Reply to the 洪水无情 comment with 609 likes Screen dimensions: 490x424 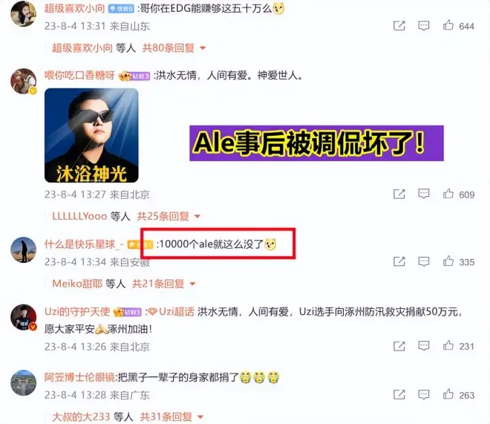point(423,194)
